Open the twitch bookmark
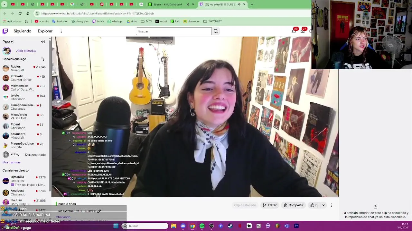Viewport: 412px width, 231px height. [98, 21]
